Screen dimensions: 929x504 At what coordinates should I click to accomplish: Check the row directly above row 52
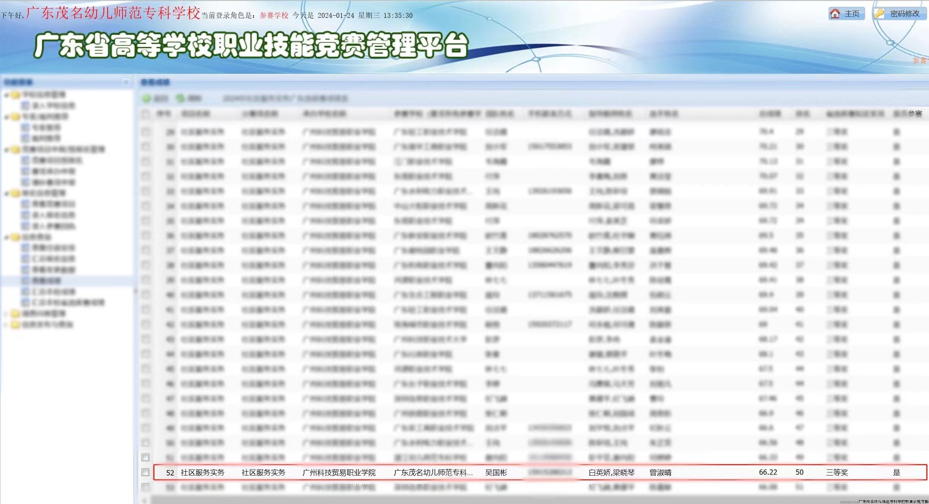coord(145,457)
